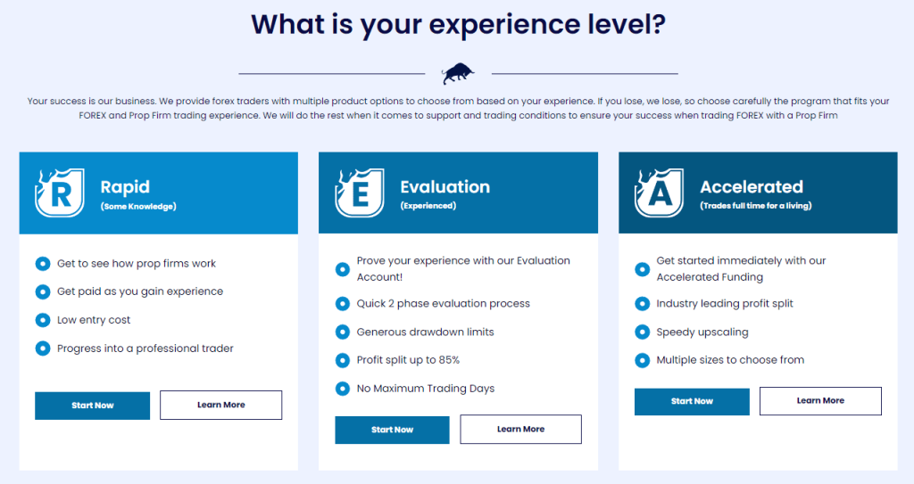
Task: Select the Rapid card title text
Action: (125, 186)
